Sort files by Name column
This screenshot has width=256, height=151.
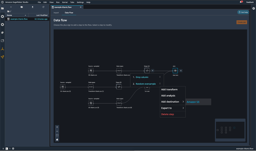pyautogui.click(x=17, y=15)
